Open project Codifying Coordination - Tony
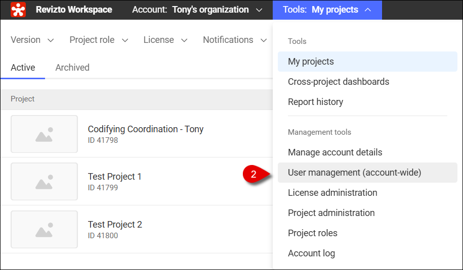The image size is (463, 270). tap(146, 129)
